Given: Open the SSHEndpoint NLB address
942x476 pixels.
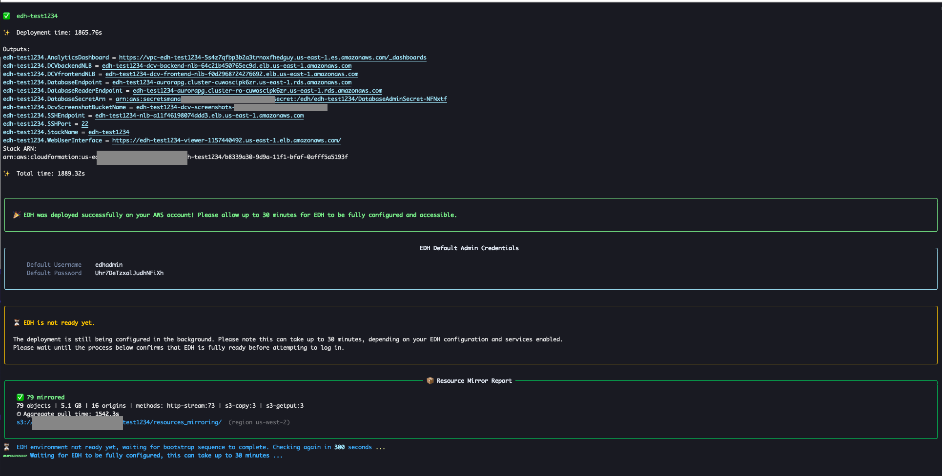Looking at the screenshot, I should [199, 116].
